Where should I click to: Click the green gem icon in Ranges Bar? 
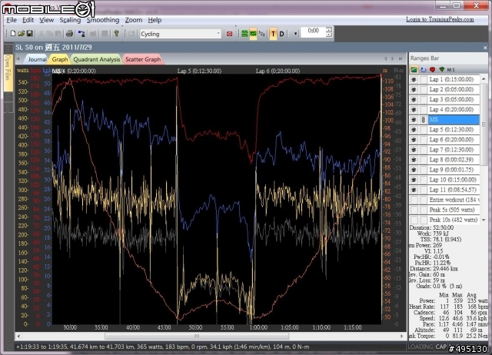442,69
